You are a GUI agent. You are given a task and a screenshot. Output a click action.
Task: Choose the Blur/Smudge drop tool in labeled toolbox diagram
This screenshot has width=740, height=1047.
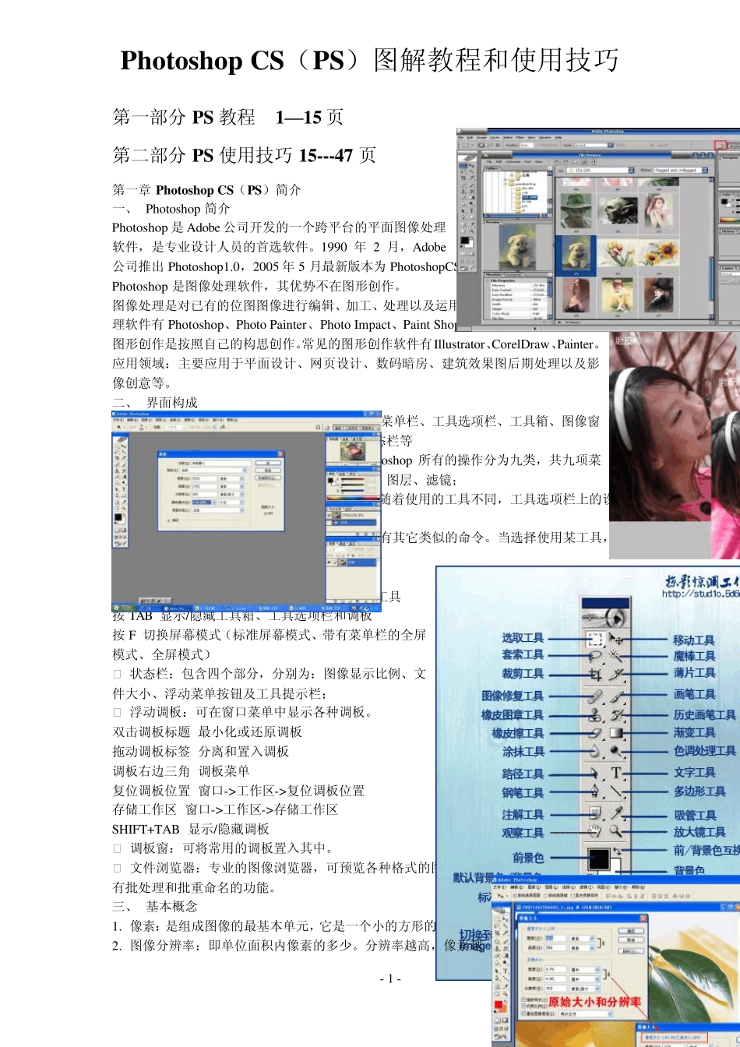pos(595,751)
